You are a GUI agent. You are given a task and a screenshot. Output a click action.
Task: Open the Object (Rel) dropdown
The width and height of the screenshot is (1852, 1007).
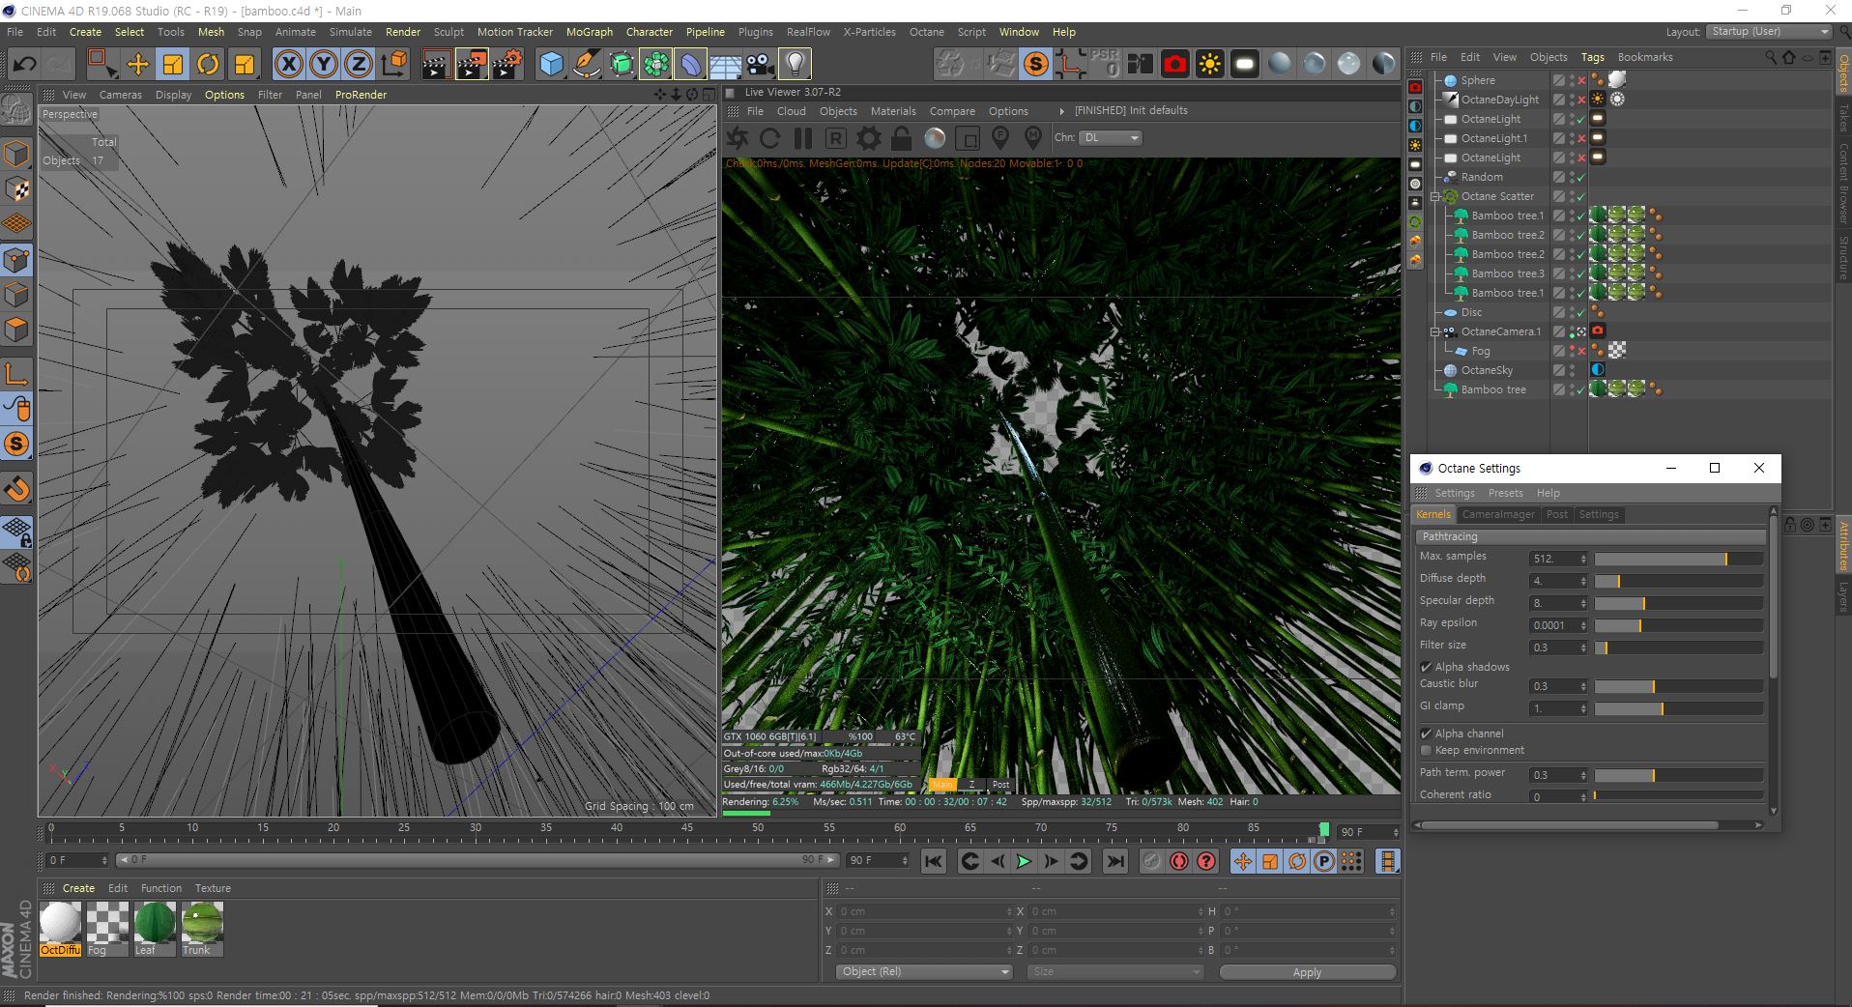[x=923, y=972]
